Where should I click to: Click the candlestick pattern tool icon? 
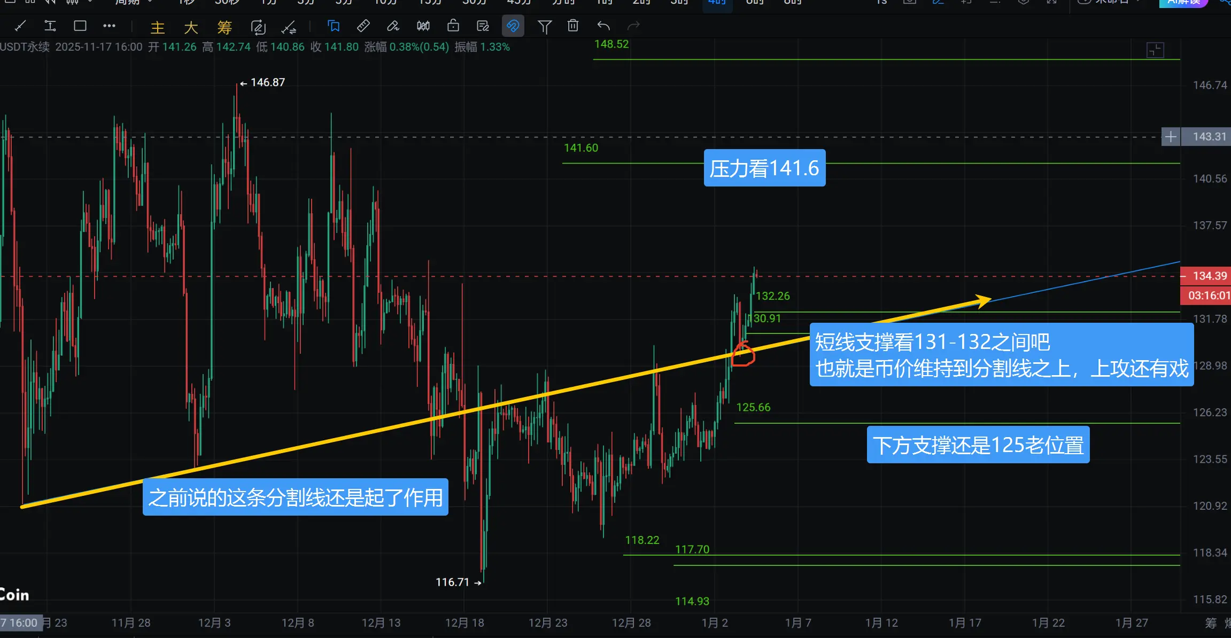(x=423, y=26)
